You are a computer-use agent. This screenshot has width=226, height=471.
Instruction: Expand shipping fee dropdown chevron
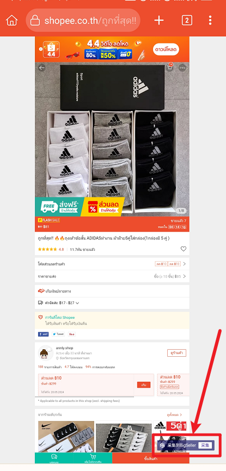[x=77, y=303]
